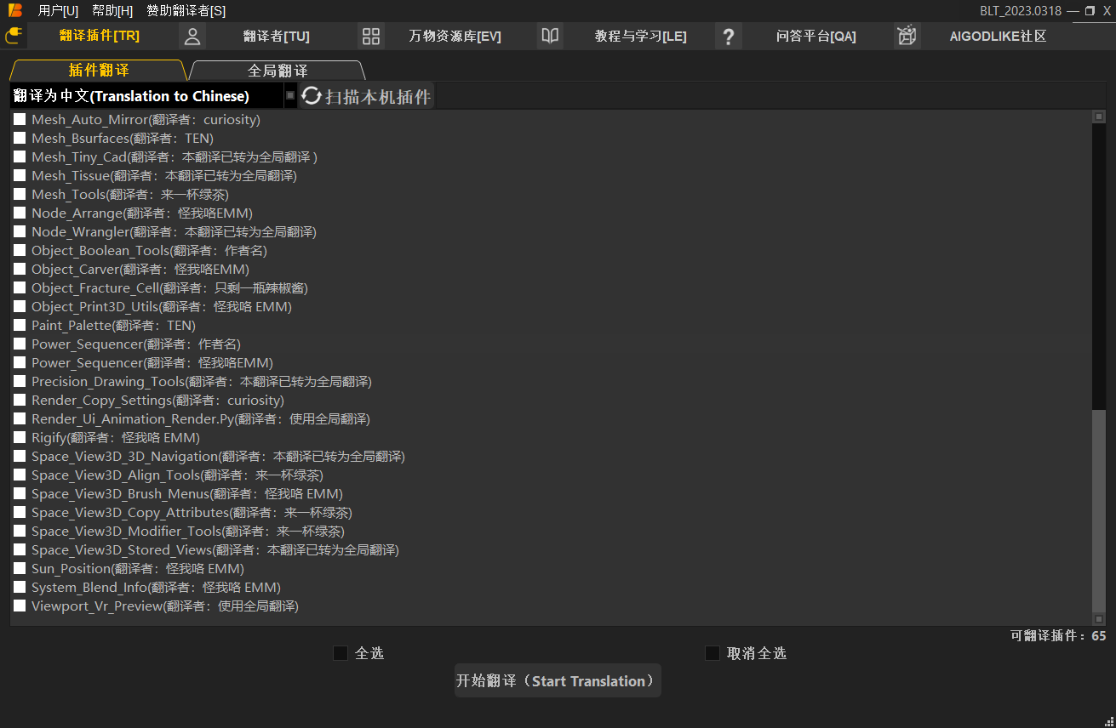Click the orange Blender logo icon
The width and height of the screenshot is (1116, 728).
click(x=14, y=10)
